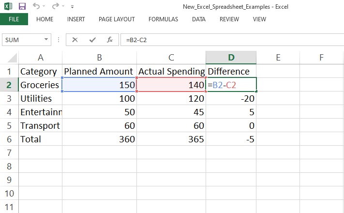Screen dimensions: 344x213
Task: Click the Redo arrow icon
Action: pos(56,7)
